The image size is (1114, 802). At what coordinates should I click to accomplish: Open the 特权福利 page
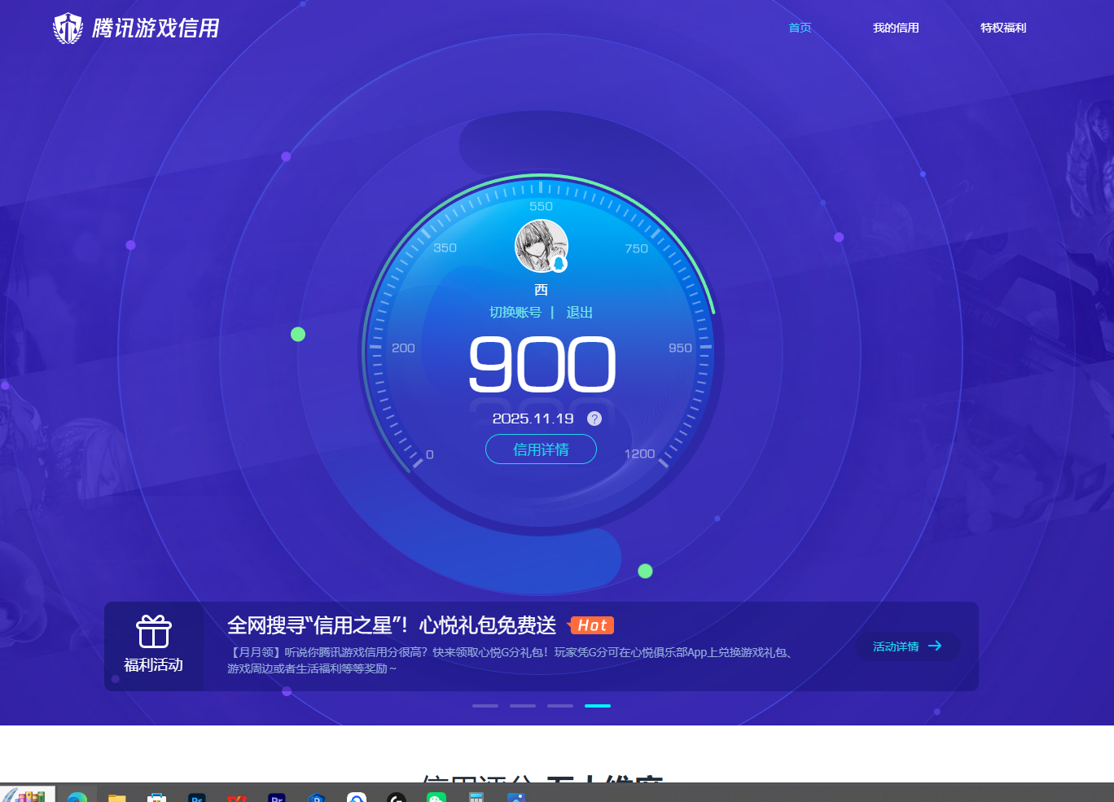tap(1003, 27)
